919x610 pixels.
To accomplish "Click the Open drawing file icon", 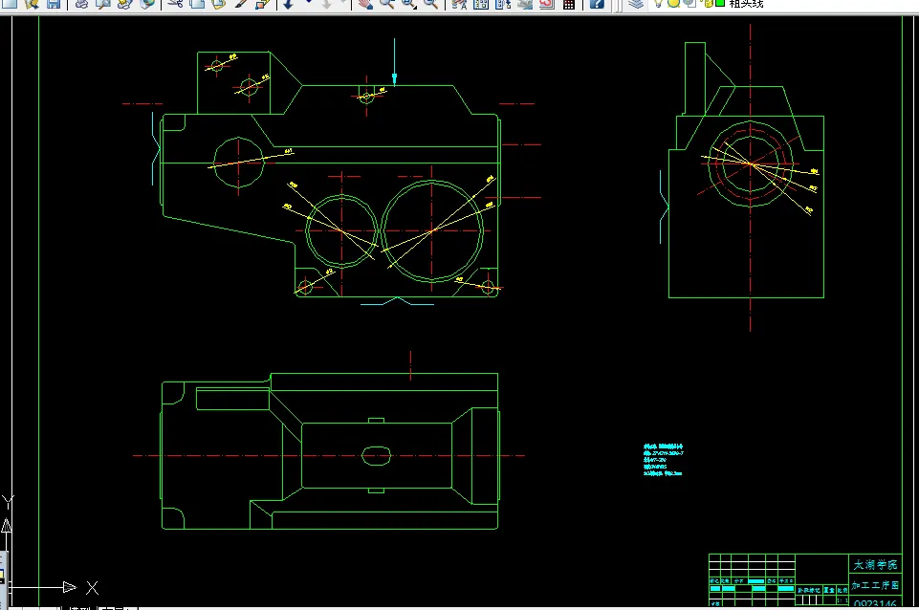I will click(x=32, y=4).
